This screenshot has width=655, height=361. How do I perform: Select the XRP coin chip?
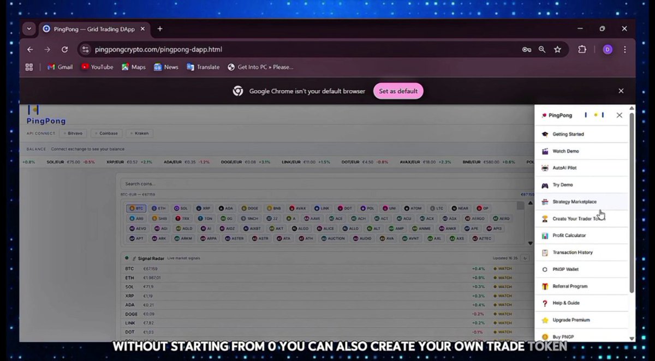(x=203, y=208)
